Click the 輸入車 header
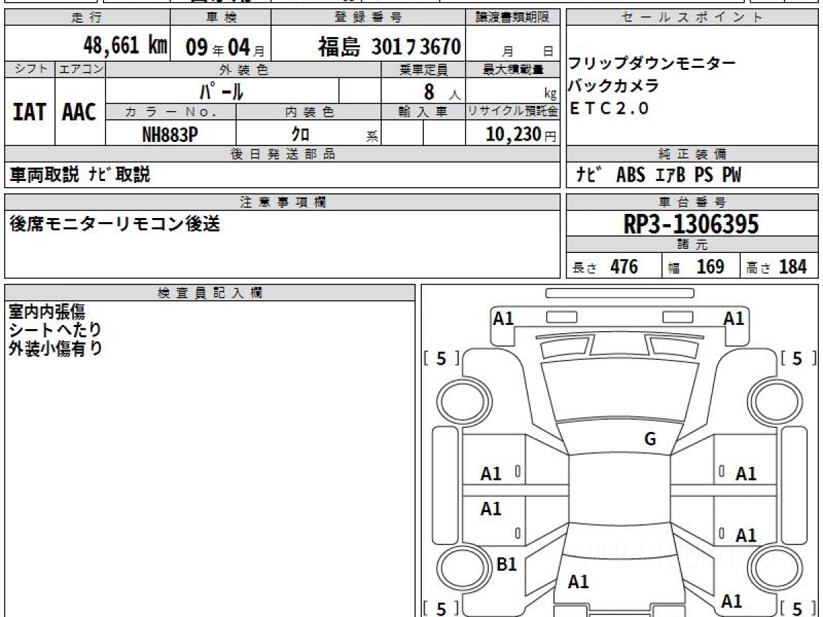The image size is (823, 617). pyautogui.click(x=423, y=112)
